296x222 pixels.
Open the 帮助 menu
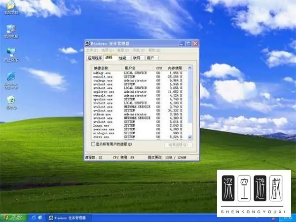click(154, 50)
